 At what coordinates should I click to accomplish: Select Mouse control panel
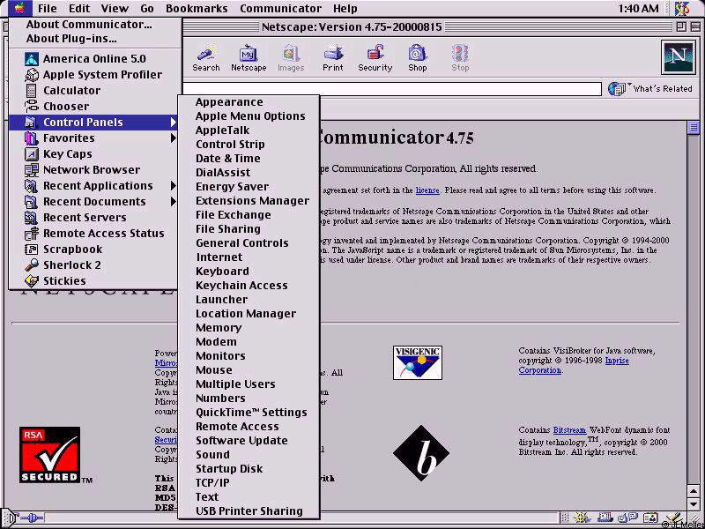[x=249, y=369]
